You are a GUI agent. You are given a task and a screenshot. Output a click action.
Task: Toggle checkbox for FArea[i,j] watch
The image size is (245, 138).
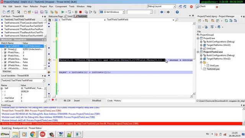5,49
